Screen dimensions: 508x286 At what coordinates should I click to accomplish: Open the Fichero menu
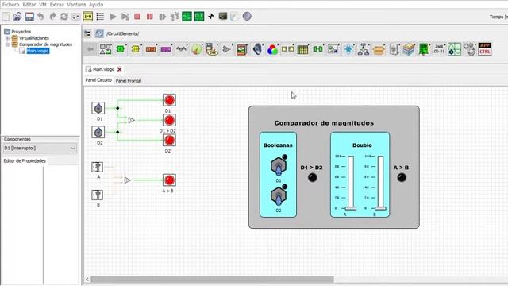tap(10, 5)
